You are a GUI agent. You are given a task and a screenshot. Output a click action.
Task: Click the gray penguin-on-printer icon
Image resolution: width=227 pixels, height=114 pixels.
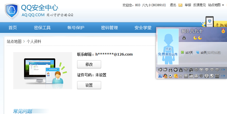191,70
